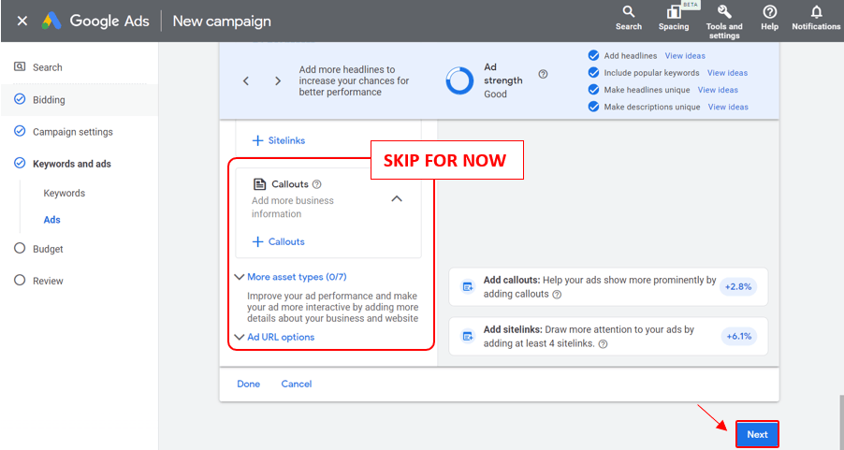Collapse the Callouts section

397,198
